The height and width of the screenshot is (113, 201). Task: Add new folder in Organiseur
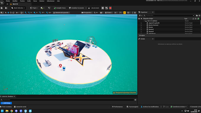(x=197, y=16)
